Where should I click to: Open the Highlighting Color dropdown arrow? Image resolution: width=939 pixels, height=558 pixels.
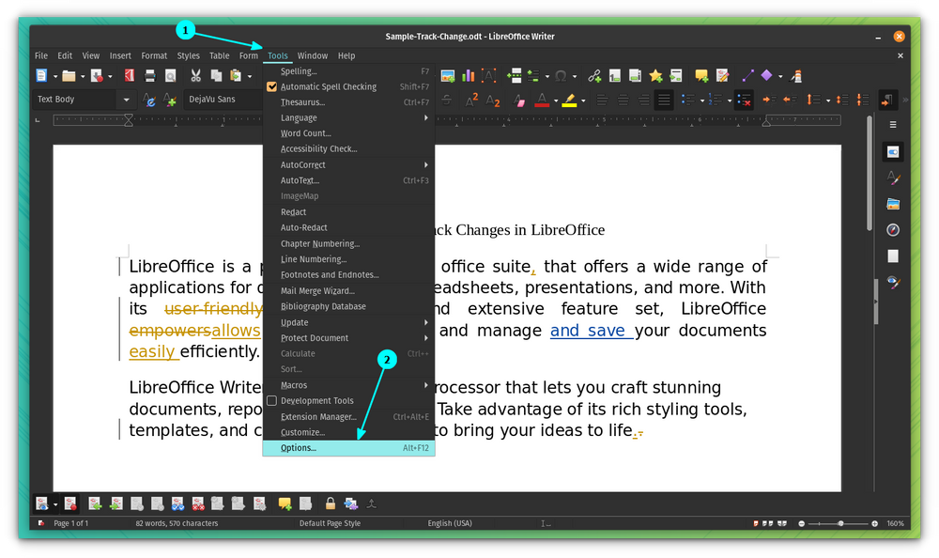583,101
